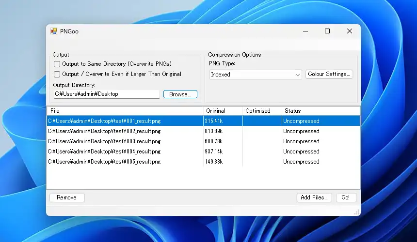
Task: Close the PNGoo window
Action: 350,31
